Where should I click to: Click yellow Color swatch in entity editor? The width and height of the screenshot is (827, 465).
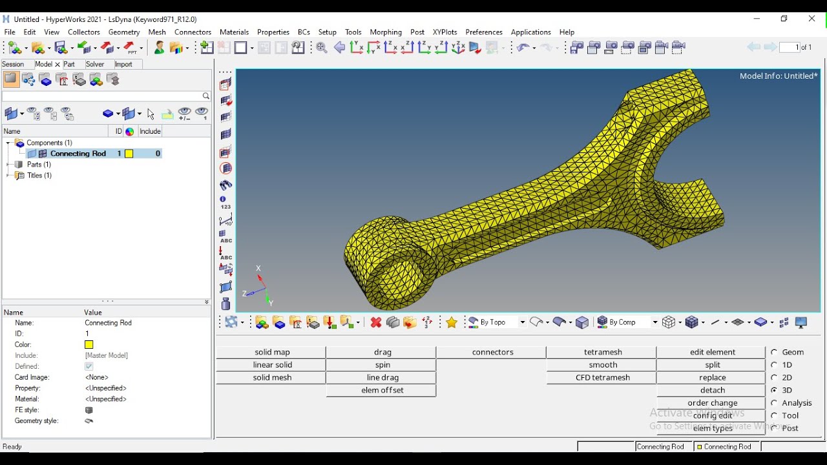pyautogui.click(x=89, y=345)
